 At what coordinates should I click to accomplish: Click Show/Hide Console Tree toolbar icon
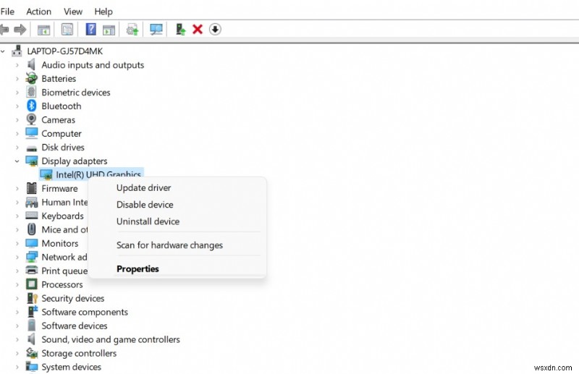[x=43, y=30]
